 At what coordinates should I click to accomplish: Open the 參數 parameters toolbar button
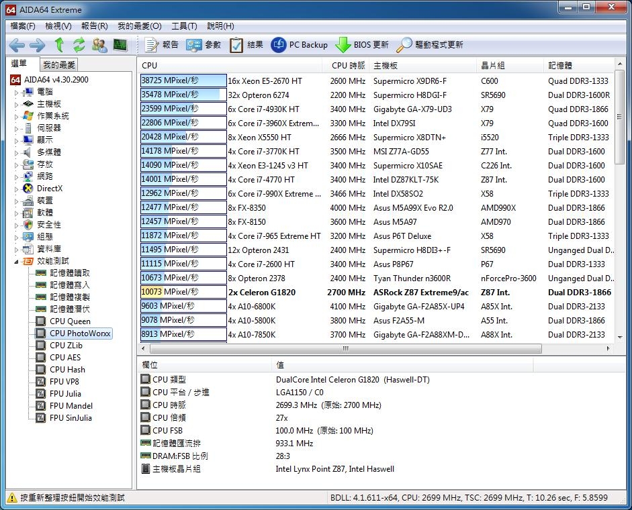pos(204,45)
